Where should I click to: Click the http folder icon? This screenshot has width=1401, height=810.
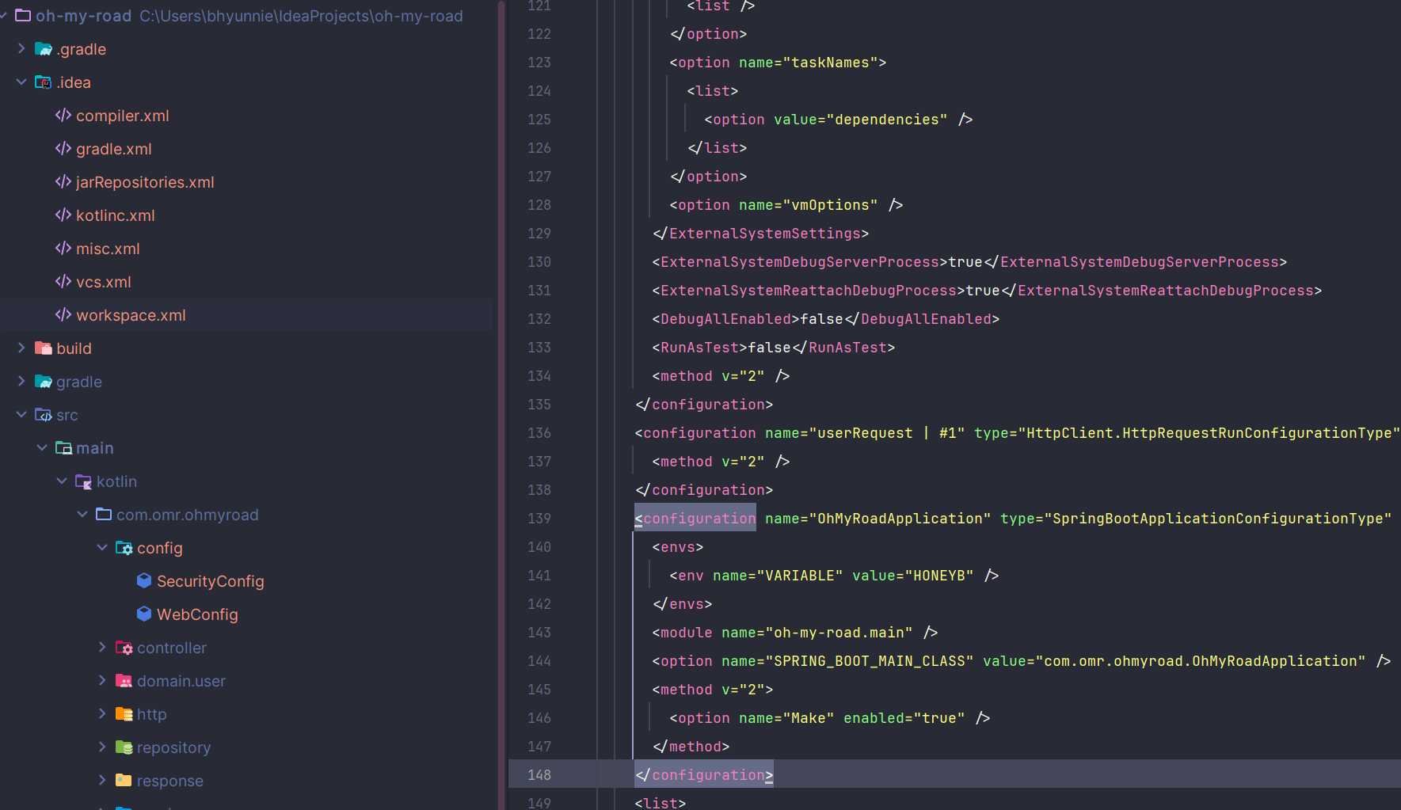tap(124, 714)
